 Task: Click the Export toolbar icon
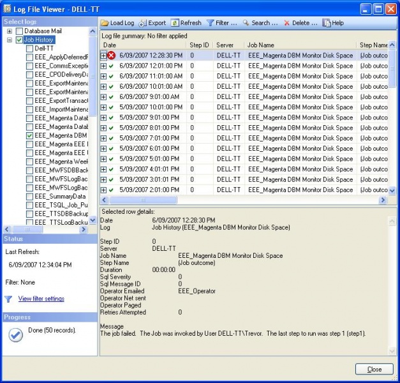(143, 23)
